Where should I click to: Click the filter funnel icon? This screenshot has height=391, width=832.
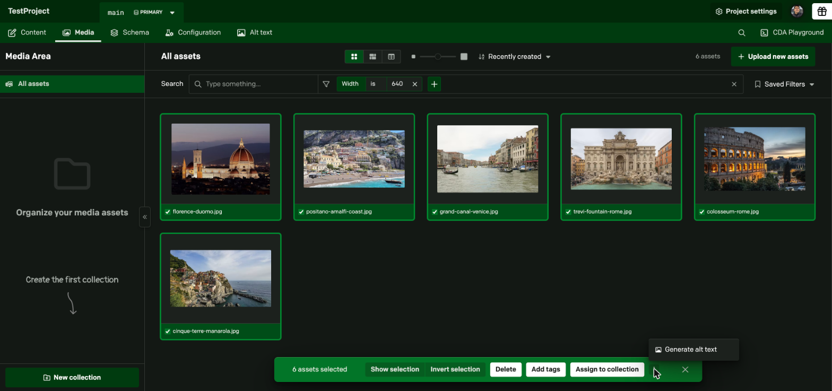(x=326, y=84)
